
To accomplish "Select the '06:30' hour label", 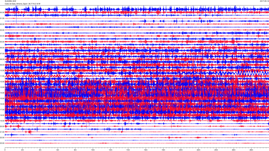I will [x=2, y=48].
